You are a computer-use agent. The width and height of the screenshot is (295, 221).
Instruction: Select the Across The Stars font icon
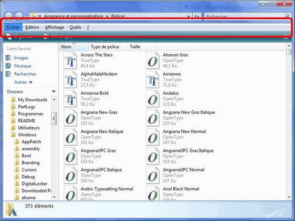(70, 61)
